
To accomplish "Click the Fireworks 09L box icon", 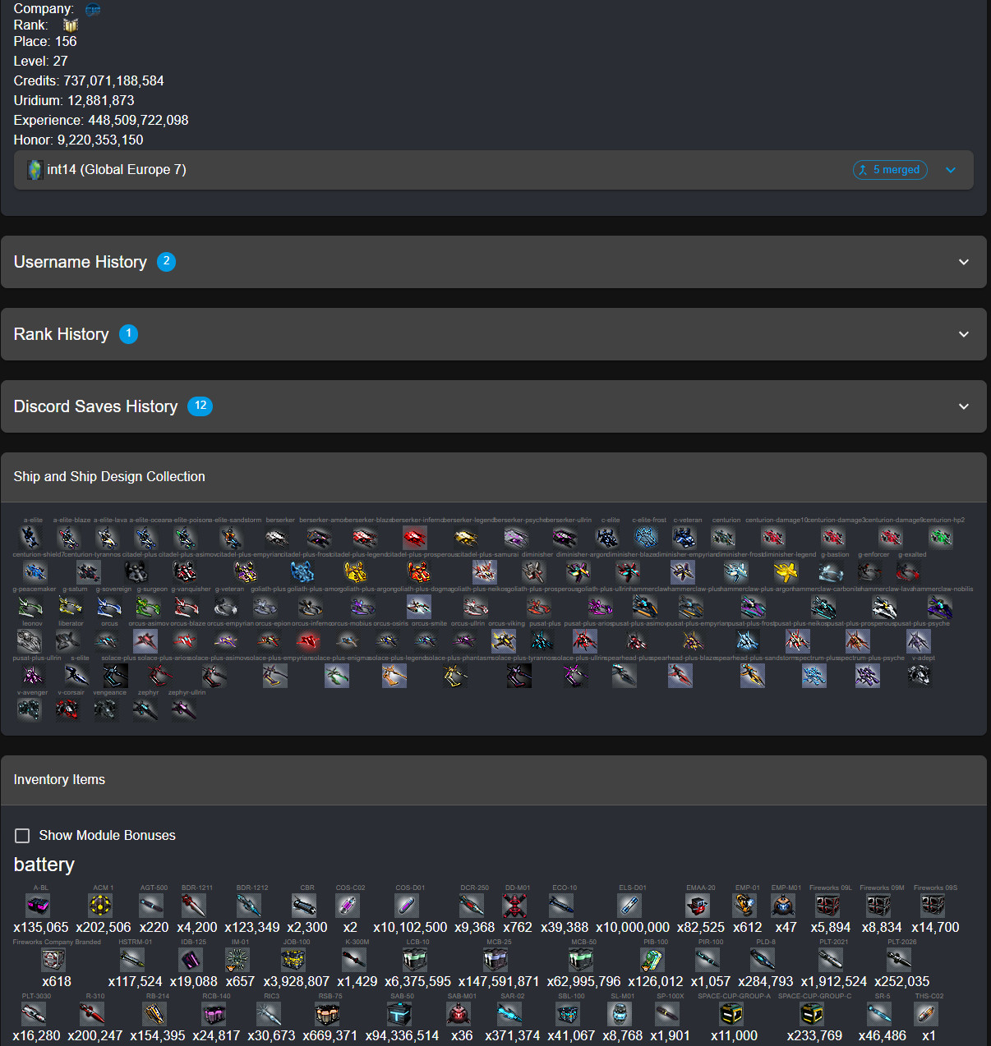I will click(827, 905).
